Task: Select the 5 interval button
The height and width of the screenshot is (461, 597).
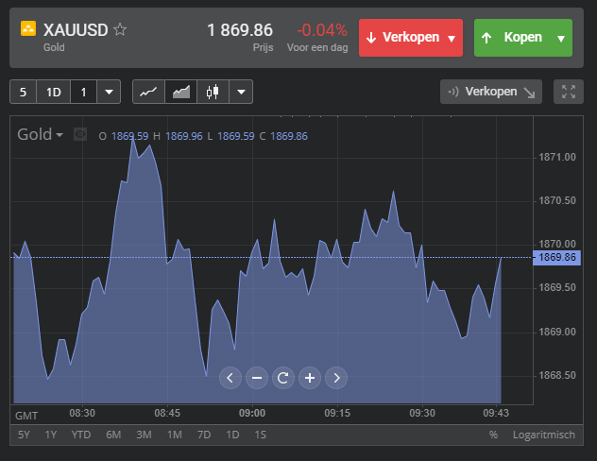Action: (x=24, y=92)
